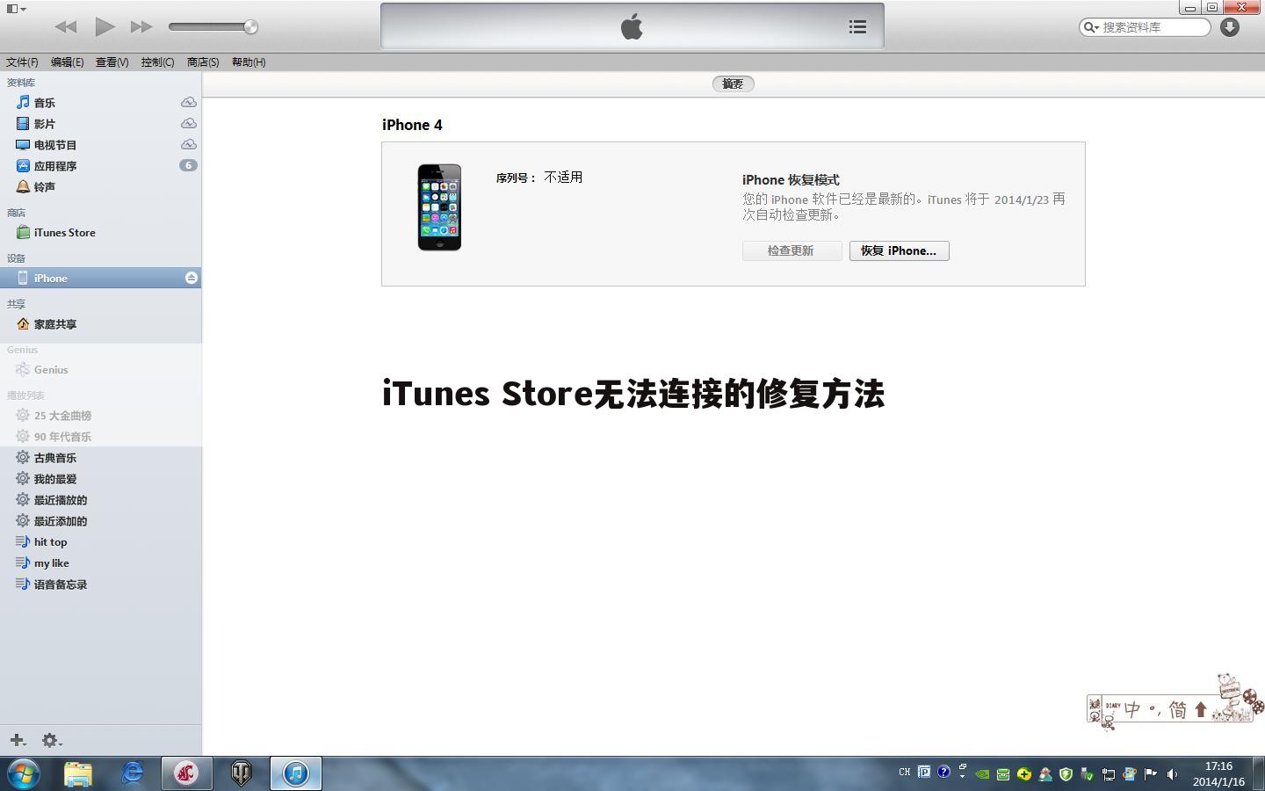Select the 影片 library
The height and width of the screenshot is (791, 1265).
tap(44, 123)
